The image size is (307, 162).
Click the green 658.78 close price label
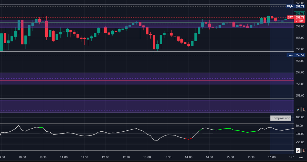300,13
